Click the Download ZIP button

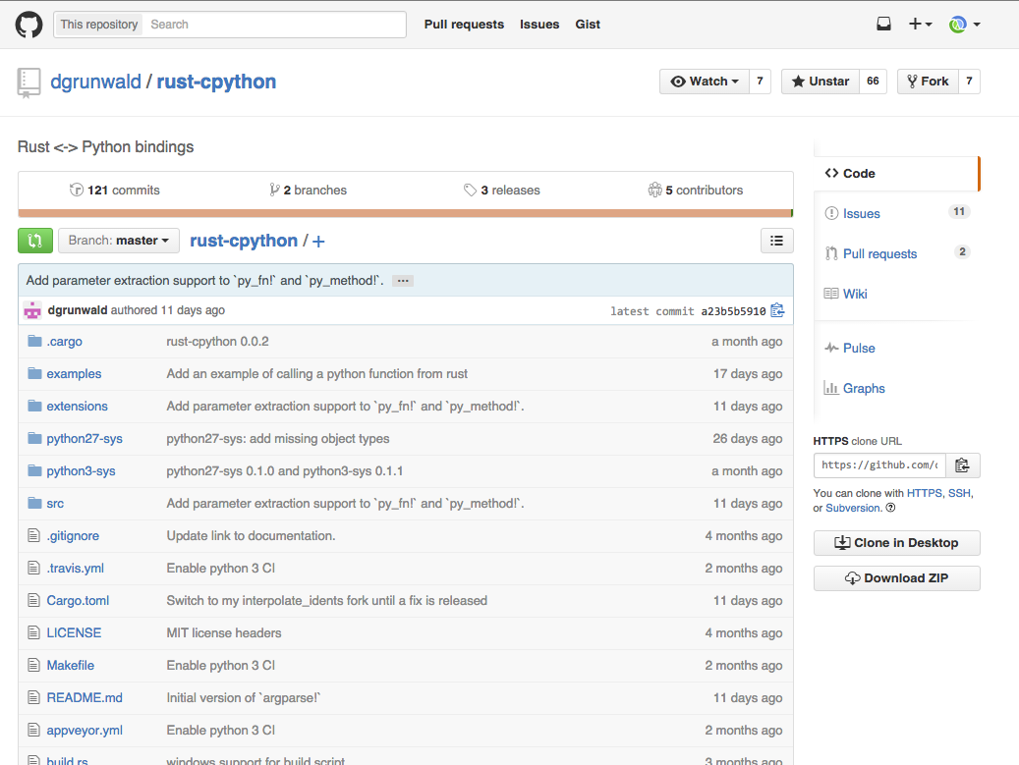point(896,578)
